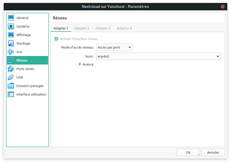This screenshot has width=231, height=163.
Task: Open the Ports séries connector icon
Action: (11, 69)
